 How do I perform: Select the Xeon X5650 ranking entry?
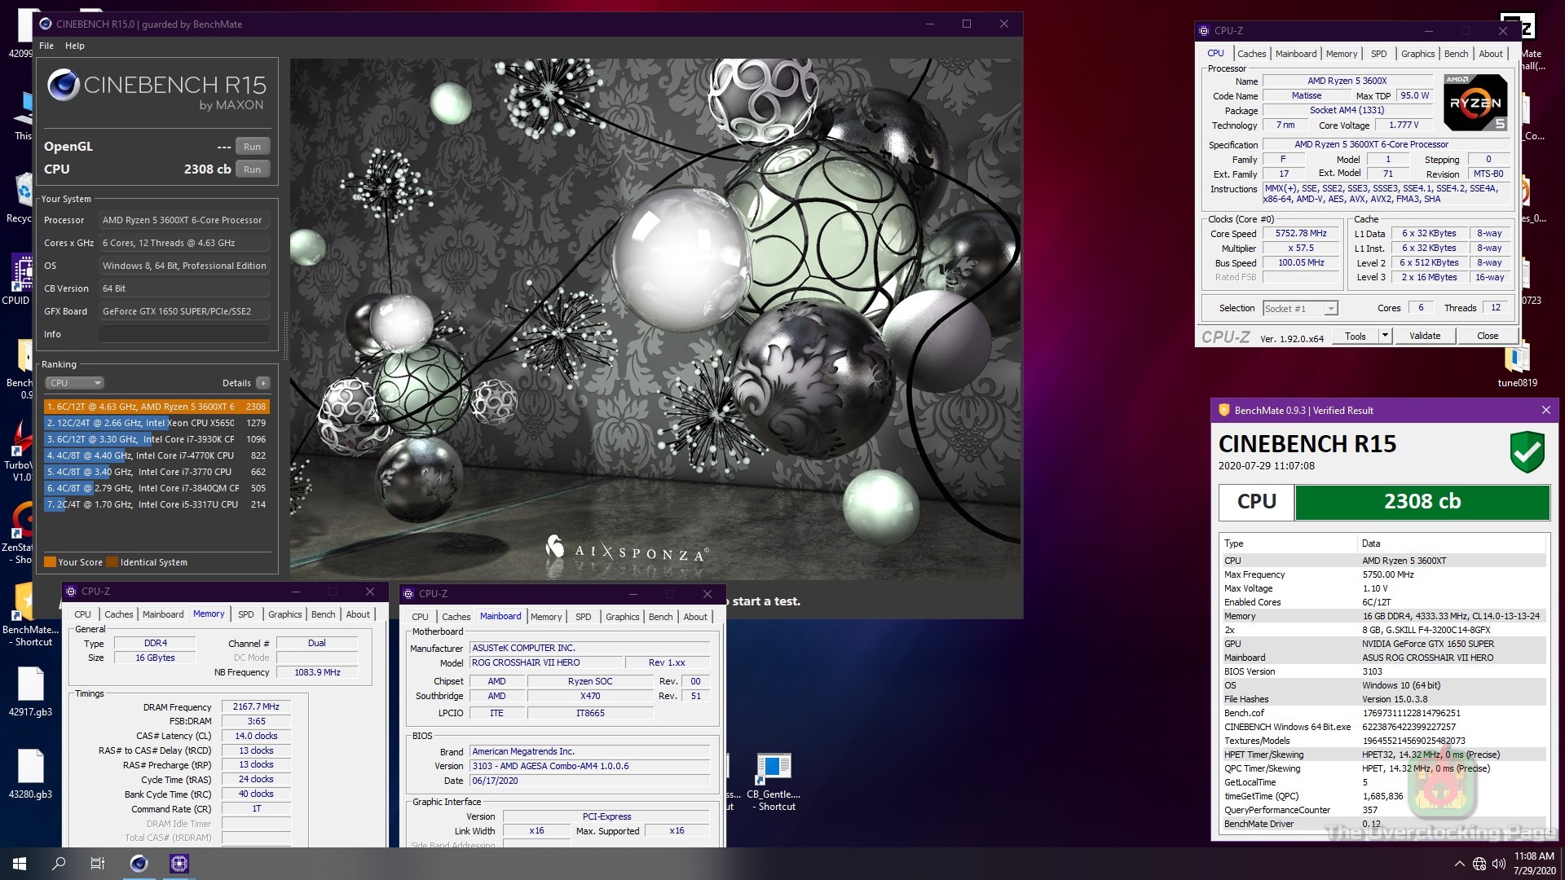click(x=155, y=423)
